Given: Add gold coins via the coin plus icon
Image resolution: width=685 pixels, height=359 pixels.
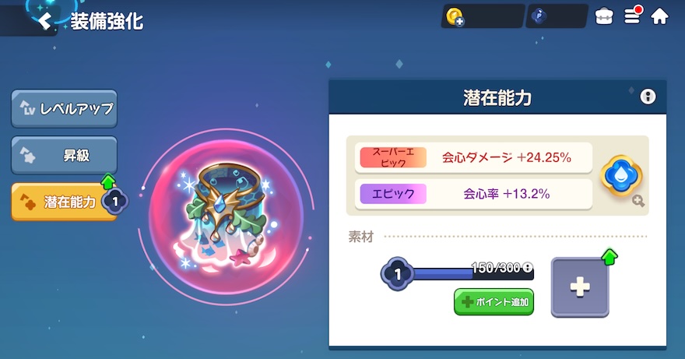Looking at the screenshot, I should point(455,17).
